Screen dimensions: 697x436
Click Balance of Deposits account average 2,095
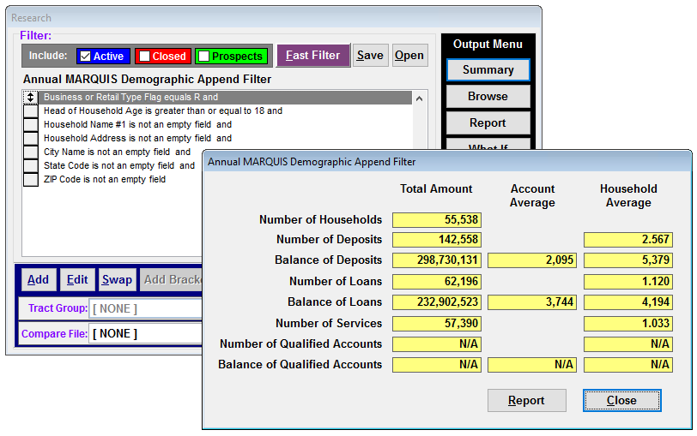click(532, 260)
